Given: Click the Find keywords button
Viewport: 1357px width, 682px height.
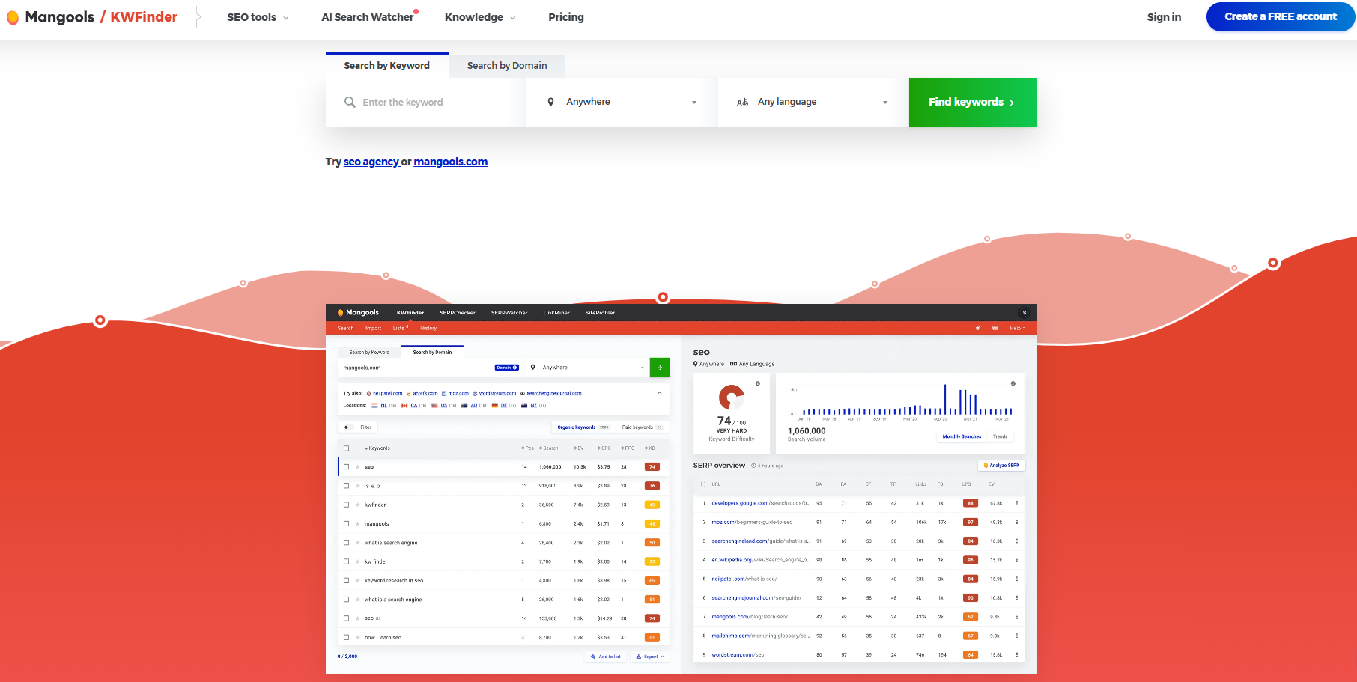Looking at the screenshot, I should coord(972,102).
